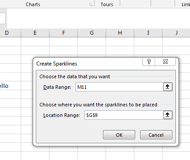The width and height of the screenshot is (190, 160).
Task: Select column F header
Action: (x=64, y=33)
